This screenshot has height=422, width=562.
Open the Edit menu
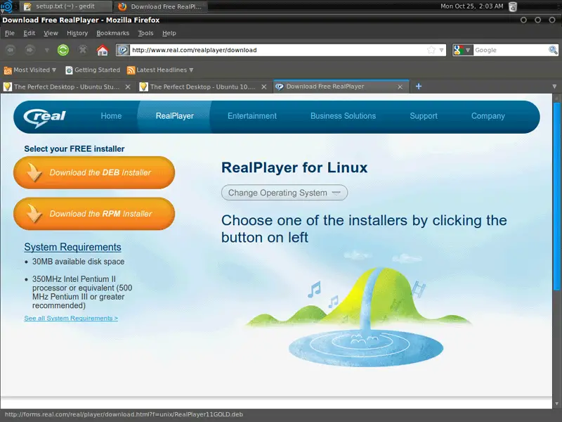[29, 33]
